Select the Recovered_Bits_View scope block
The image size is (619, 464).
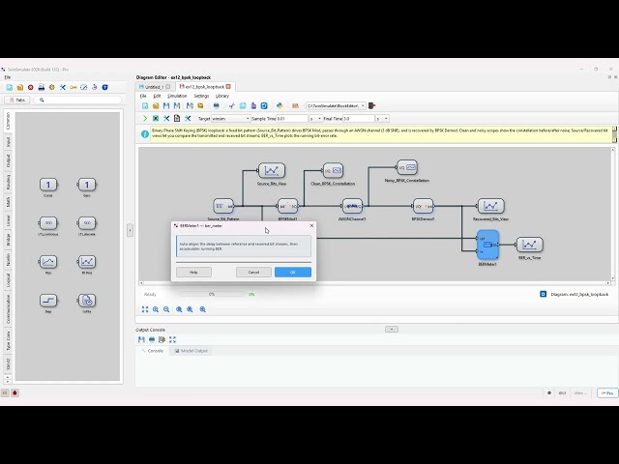[490, 206]
